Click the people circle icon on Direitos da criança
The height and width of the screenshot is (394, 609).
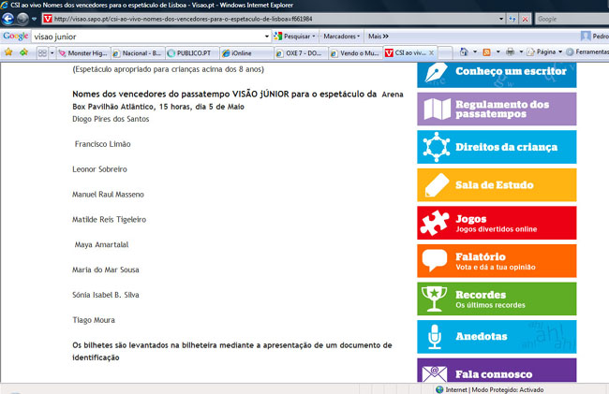coord(437,147)
